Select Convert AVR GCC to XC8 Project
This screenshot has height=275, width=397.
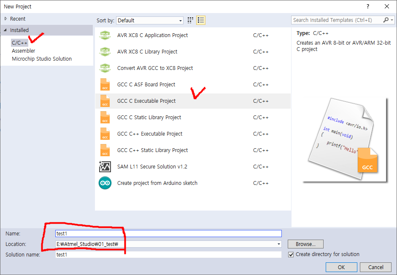point(155,68)
